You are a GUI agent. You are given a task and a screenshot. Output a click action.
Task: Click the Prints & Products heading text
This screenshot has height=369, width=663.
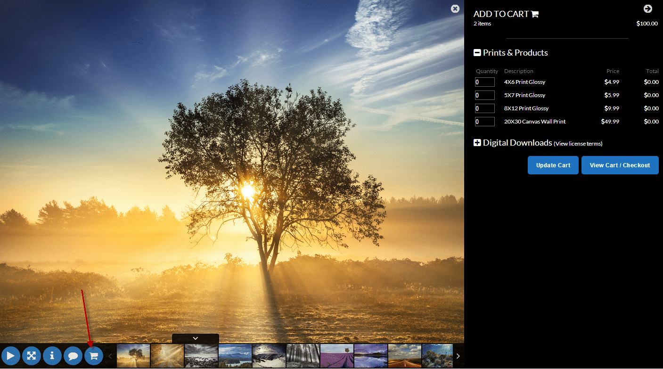click(x=516, y=53)
